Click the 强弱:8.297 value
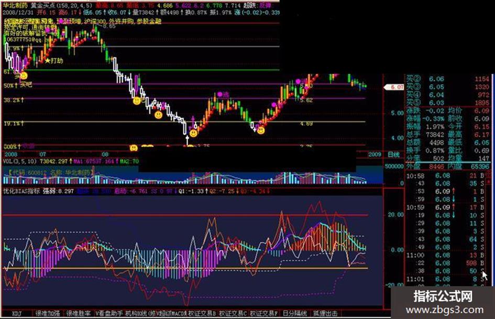The image size is (495, 319). 58,191
